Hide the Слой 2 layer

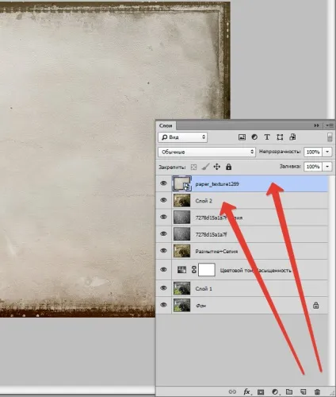(x=163, y=200)
